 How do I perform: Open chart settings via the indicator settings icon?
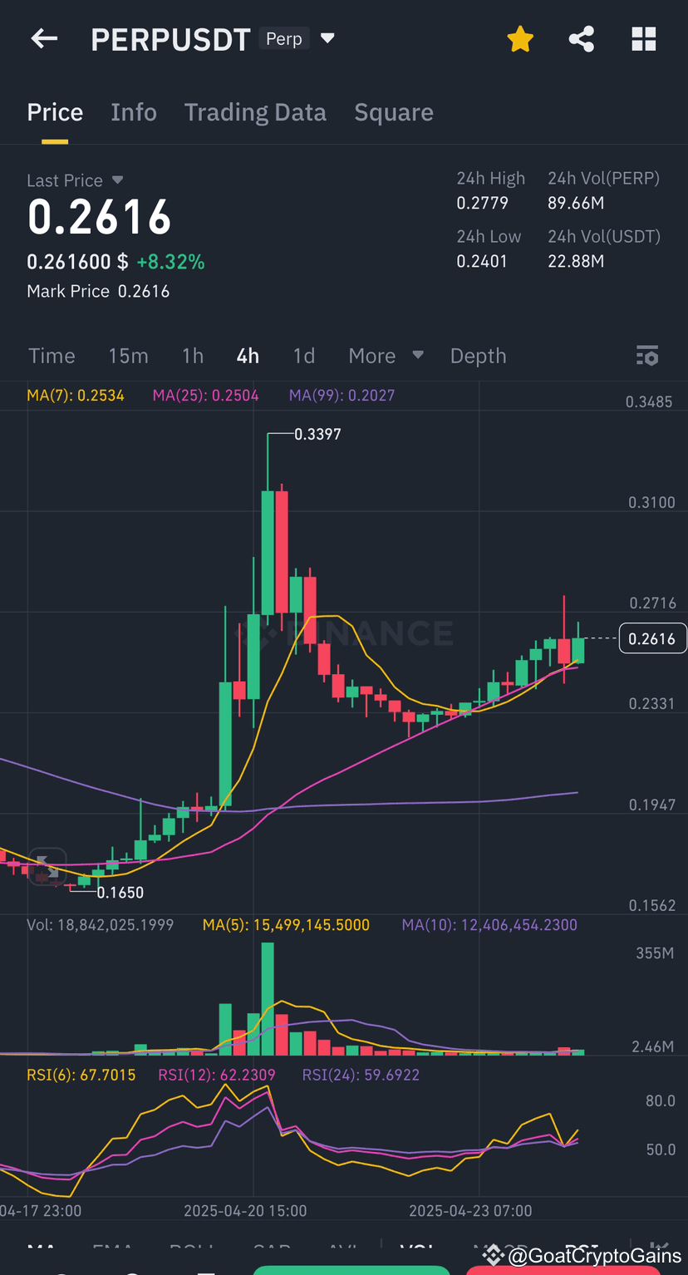point(647,355)
